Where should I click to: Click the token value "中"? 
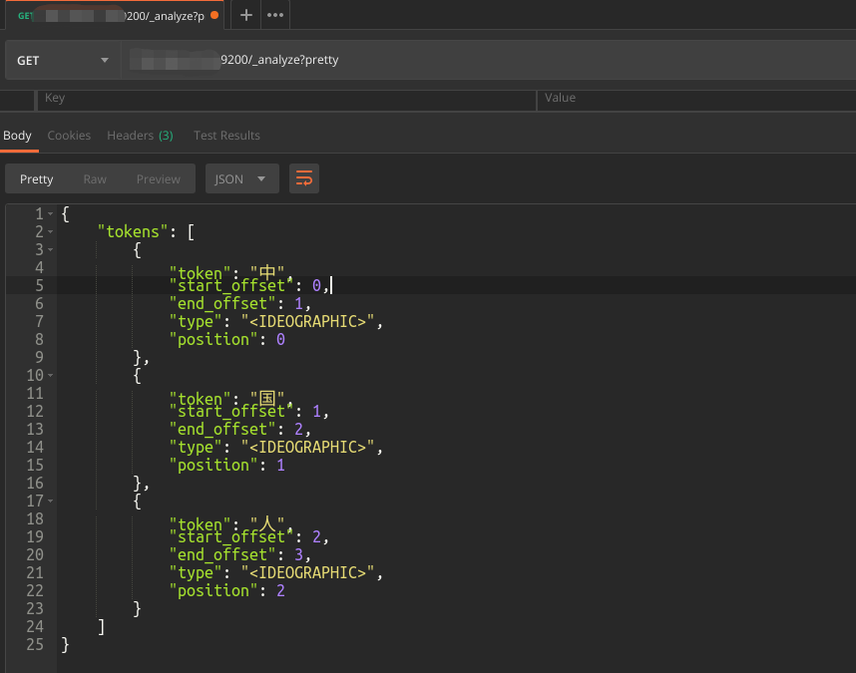(267, 272)
